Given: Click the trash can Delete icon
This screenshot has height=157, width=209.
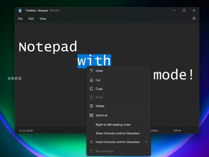Looking at the screenshot, I should pyautogui.click(x=92, y=106).
